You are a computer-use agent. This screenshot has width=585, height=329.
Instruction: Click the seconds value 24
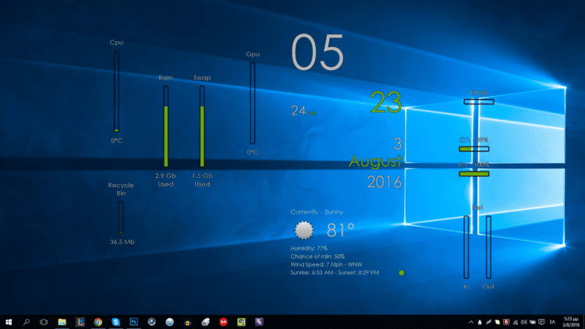[x=299, y=111]
